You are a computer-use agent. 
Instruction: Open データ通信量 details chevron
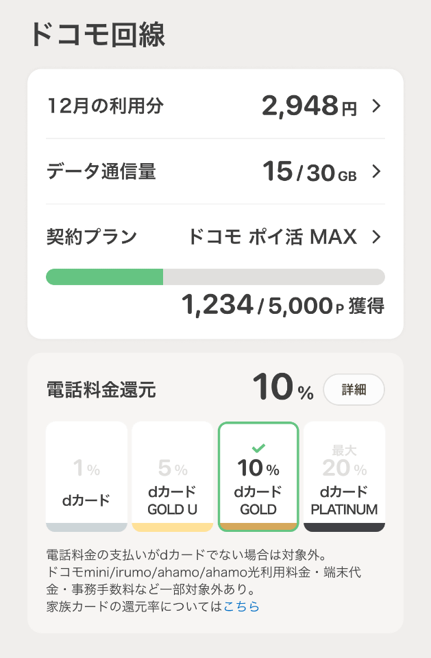point(375,171)
